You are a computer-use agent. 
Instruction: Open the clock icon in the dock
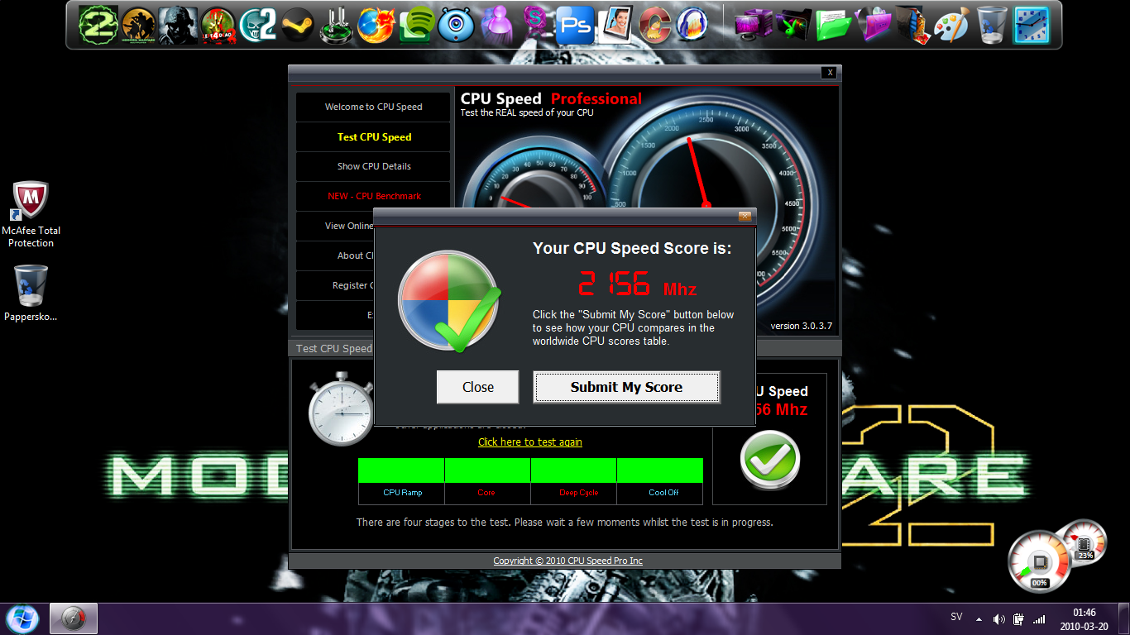[x=1031, y=26]
